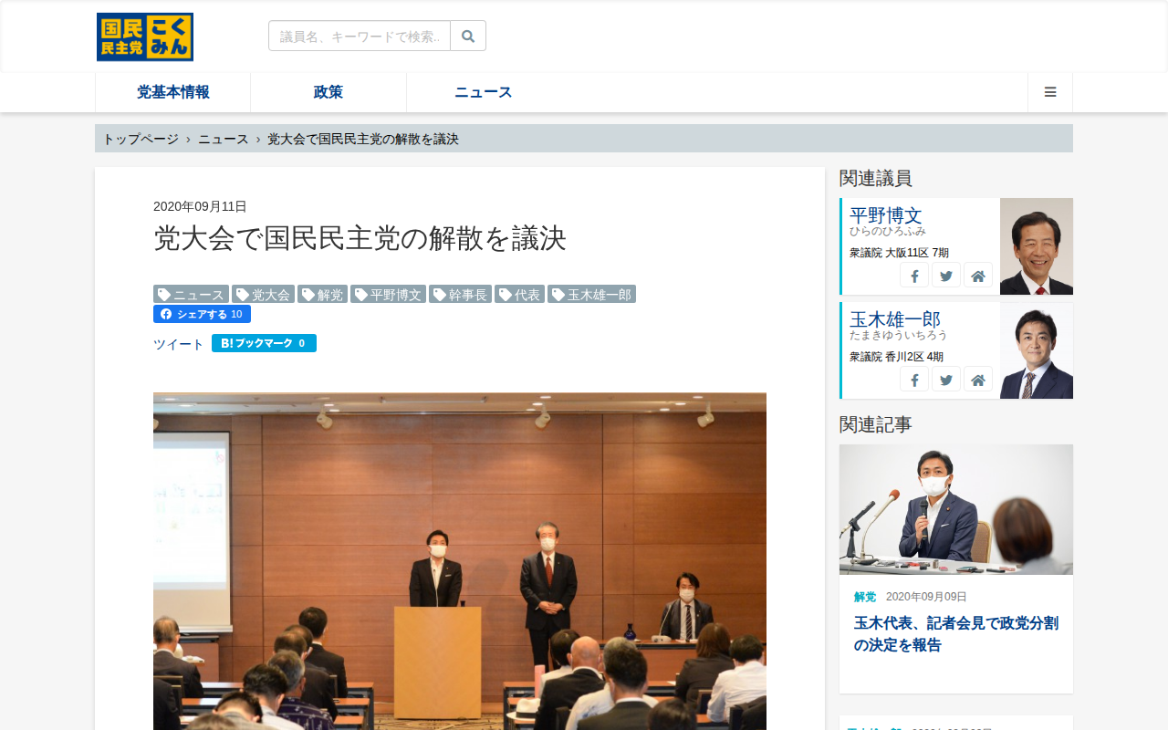This screenshot has height=730, width=1168.
Task: Open 玉木代表、記者会見で政党分割の決定を報告 article
Action: pyautogui.click(x=956, y=634)
